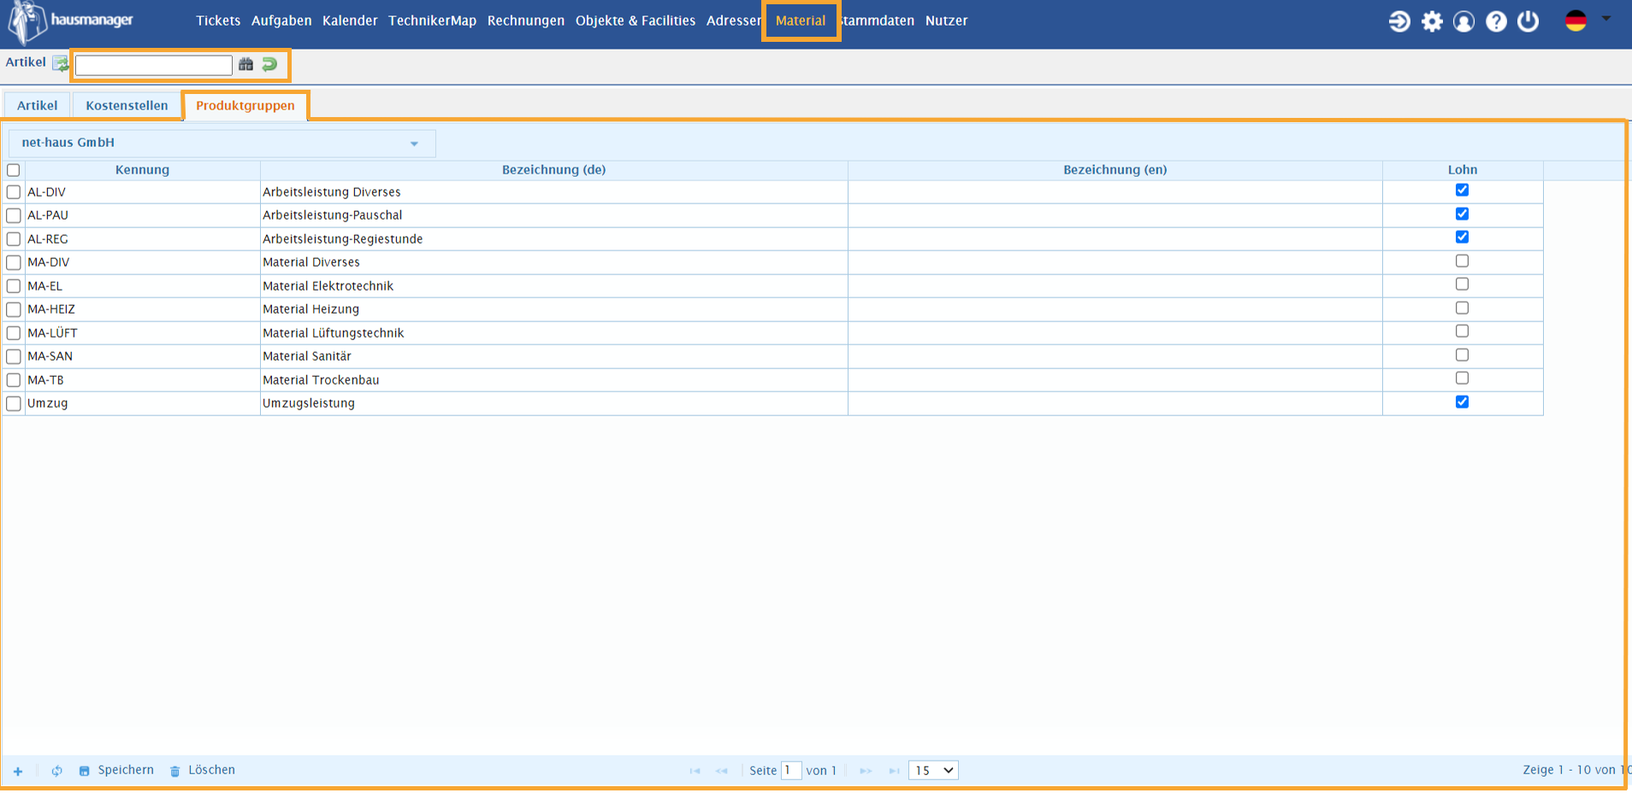Click the Löschen button
This screenshot has width=1632, height=793.
tap(203, 770)
